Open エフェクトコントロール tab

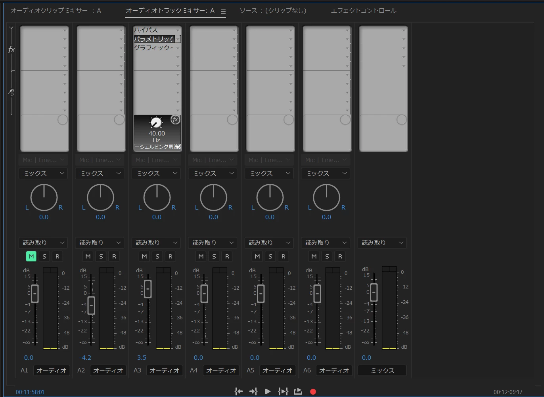pos(364,11)
